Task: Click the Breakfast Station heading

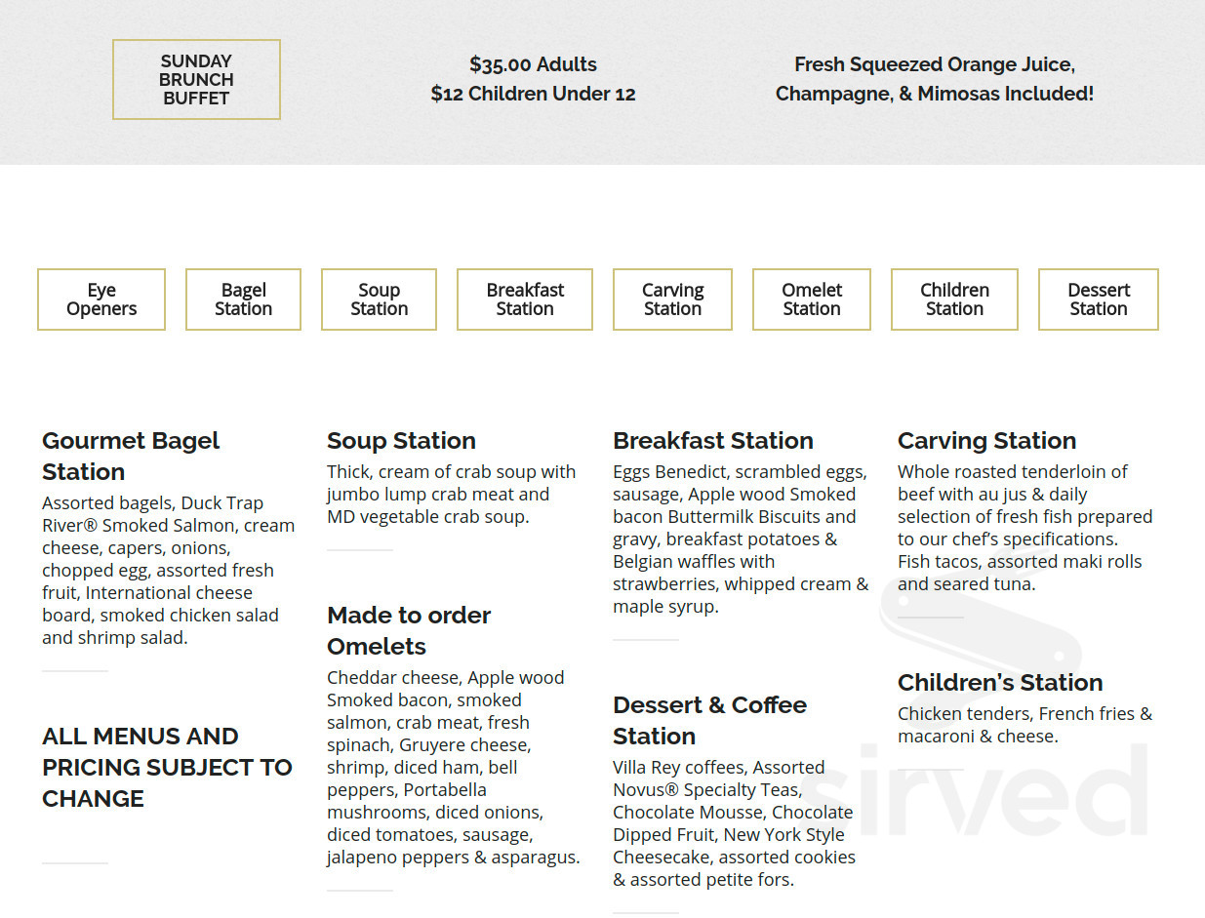Action: [x=713, y=440]
